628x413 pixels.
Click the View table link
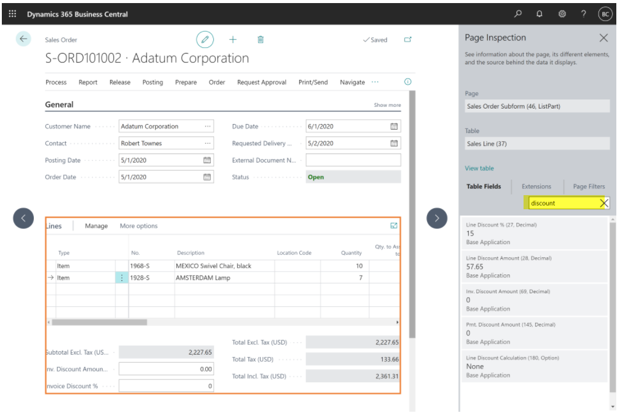point(479,168)
